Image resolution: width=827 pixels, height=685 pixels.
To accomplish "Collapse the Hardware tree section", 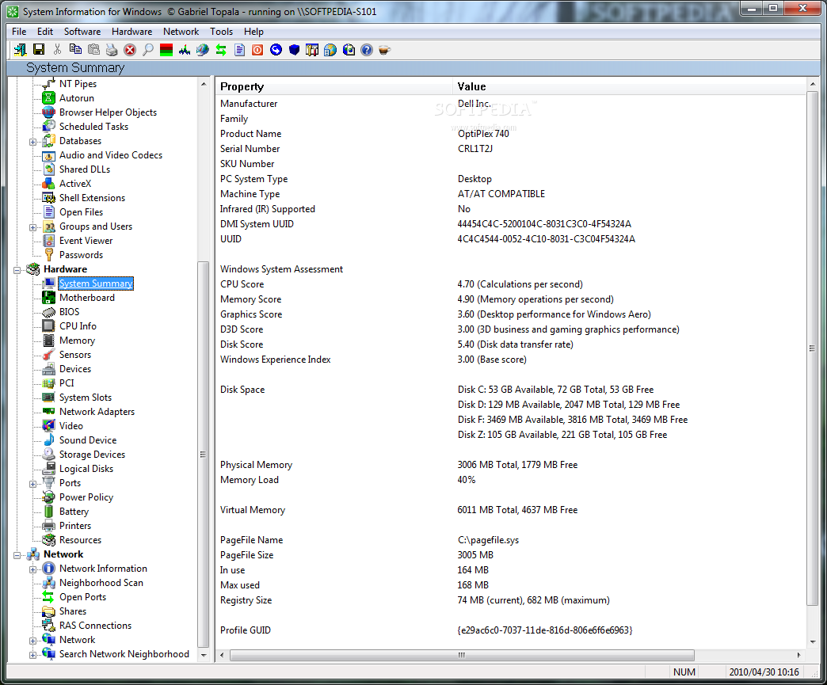I will coord(17,270).
